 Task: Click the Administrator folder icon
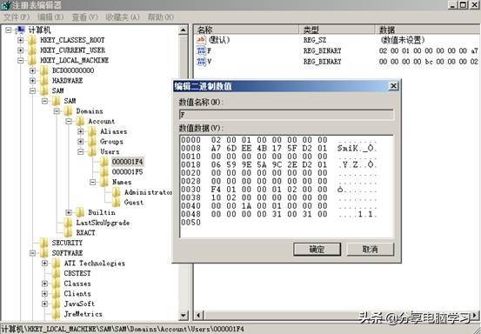click(117, 192)
